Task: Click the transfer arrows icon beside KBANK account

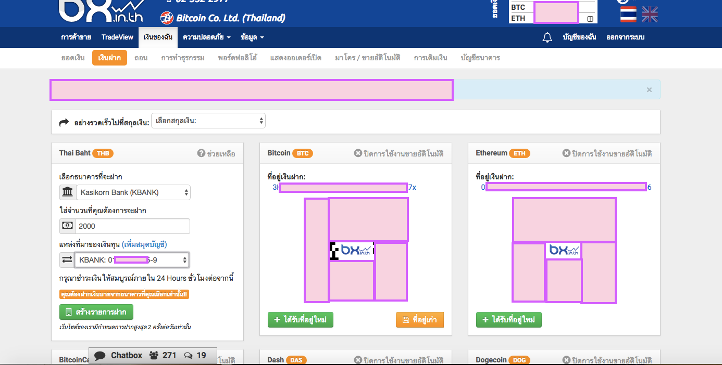Action: pos(68,259)
